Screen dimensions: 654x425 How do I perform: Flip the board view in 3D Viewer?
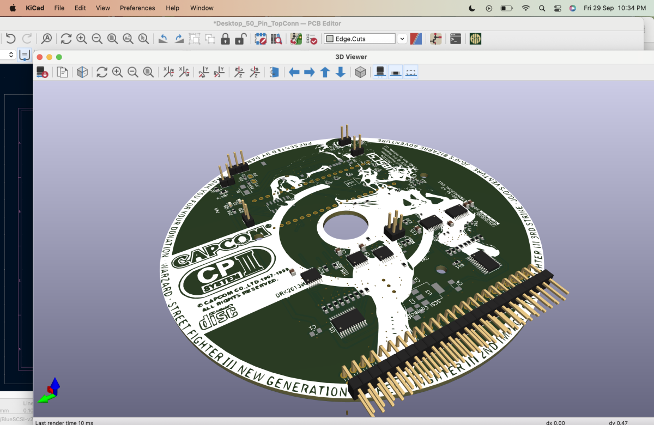pyautogui.click(x=274, y=72)
